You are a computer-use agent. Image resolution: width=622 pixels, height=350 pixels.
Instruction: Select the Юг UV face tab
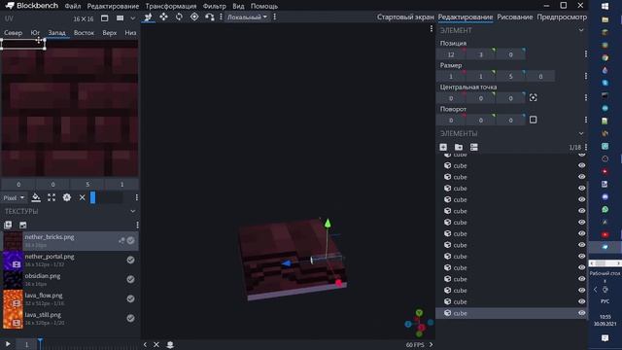[35, 33]
